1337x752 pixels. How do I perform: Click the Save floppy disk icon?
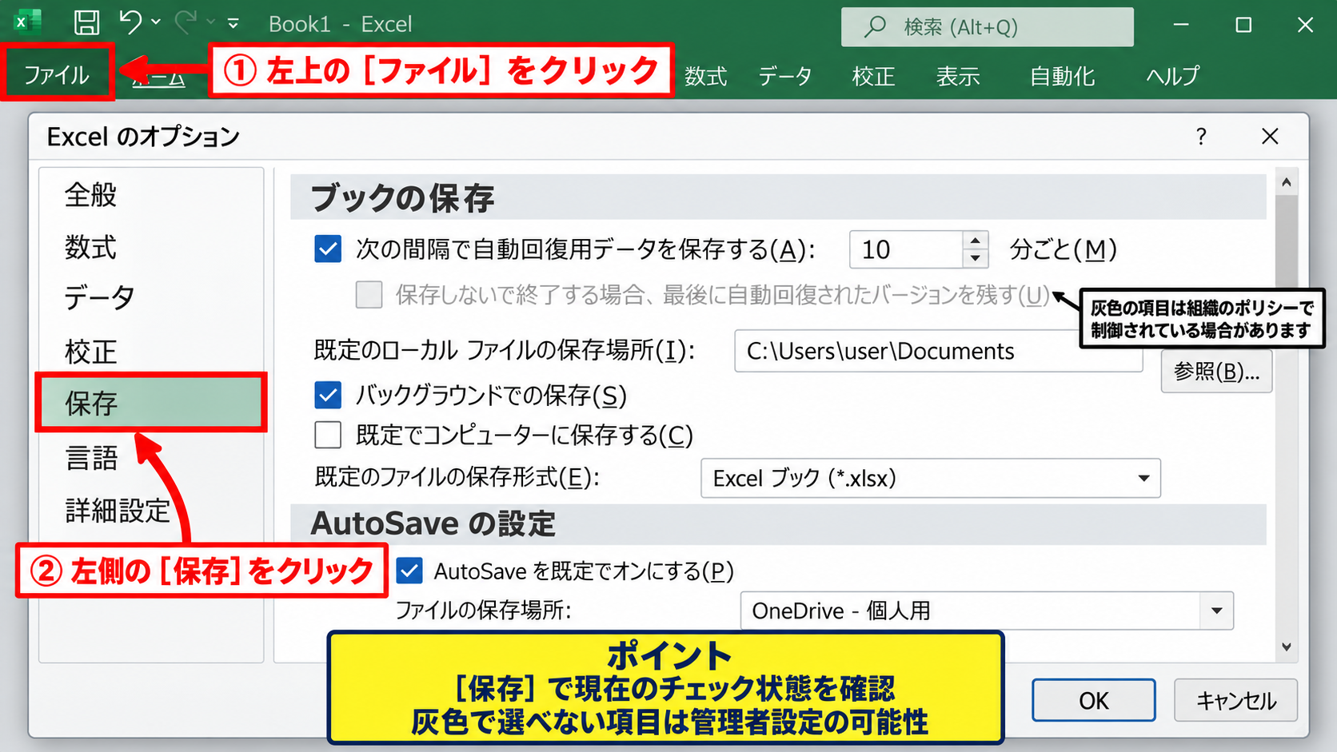[x=86, y=22]
